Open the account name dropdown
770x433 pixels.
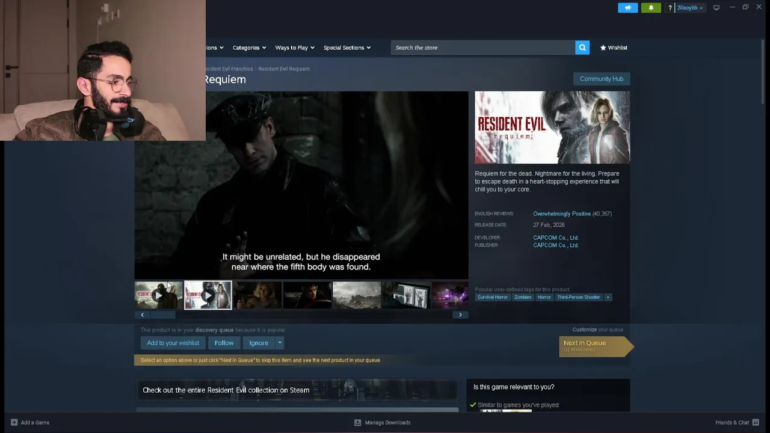[689, 8]
